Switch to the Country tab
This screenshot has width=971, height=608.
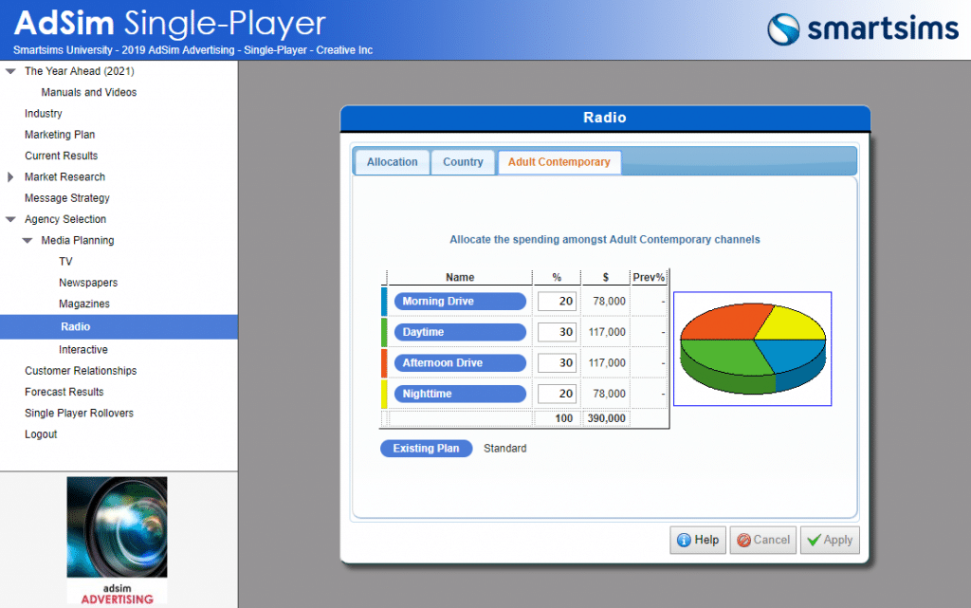(463, 161)
